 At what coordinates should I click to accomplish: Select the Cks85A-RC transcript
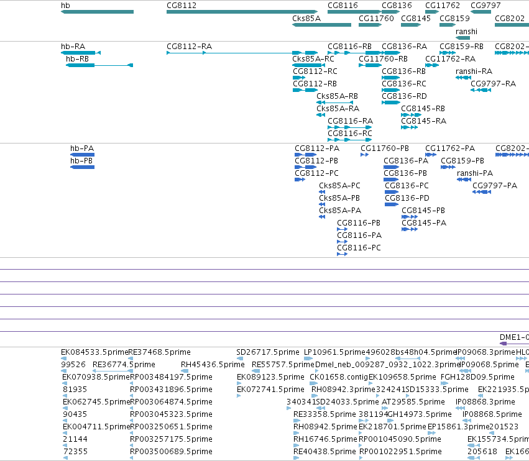[308, 65]
